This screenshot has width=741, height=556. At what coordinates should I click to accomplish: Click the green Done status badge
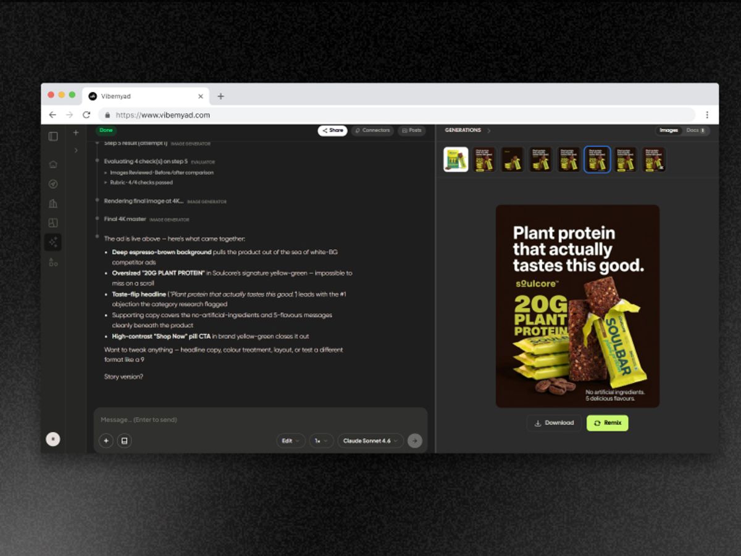point(106,130)
